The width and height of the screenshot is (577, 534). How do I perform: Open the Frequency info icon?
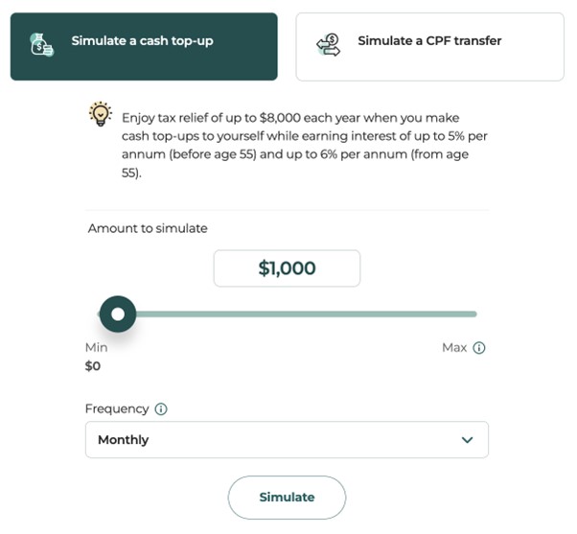161,409
